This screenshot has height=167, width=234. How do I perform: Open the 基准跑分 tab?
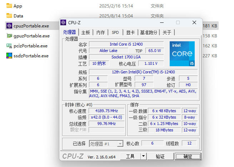pyautogui.click(x=149, y=32)
